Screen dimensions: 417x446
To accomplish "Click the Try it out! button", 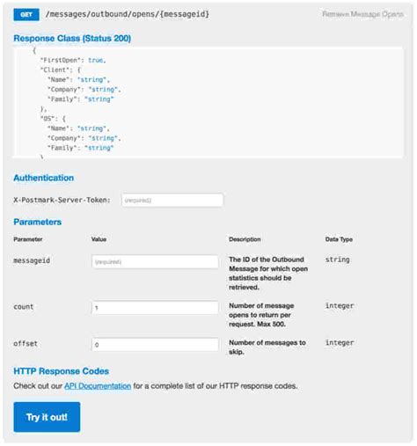I will pos(47,417).
